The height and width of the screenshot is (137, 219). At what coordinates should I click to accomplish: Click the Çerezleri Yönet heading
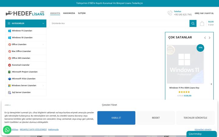[109, 105]
